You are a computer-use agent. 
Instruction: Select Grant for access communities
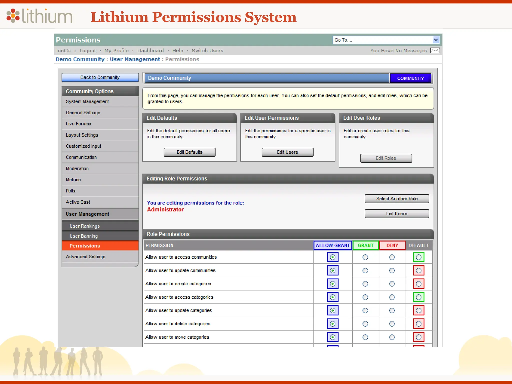(x=365, y=257)
